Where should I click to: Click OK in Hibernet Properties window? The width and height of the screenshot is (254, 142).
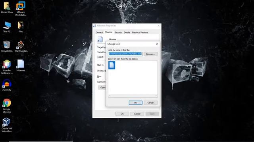pos(122,114)
